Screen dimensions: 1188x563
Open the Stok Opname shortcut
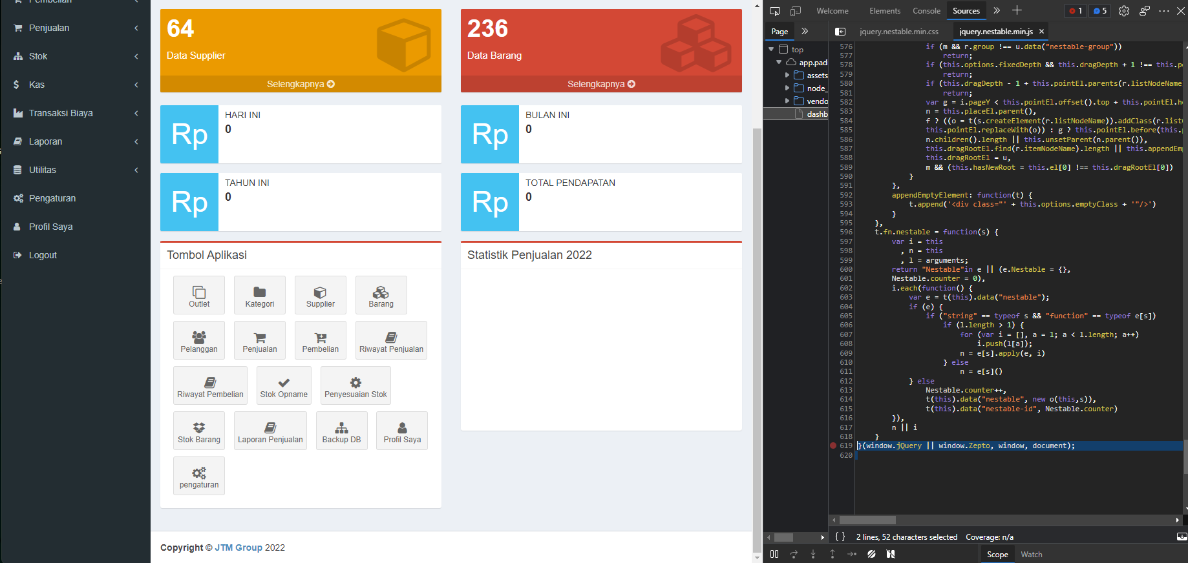click(x=284, y=385)
